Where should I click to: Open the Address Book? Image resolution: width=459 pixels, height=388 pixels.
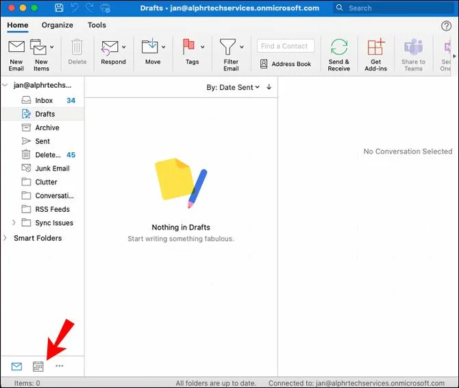286,64
